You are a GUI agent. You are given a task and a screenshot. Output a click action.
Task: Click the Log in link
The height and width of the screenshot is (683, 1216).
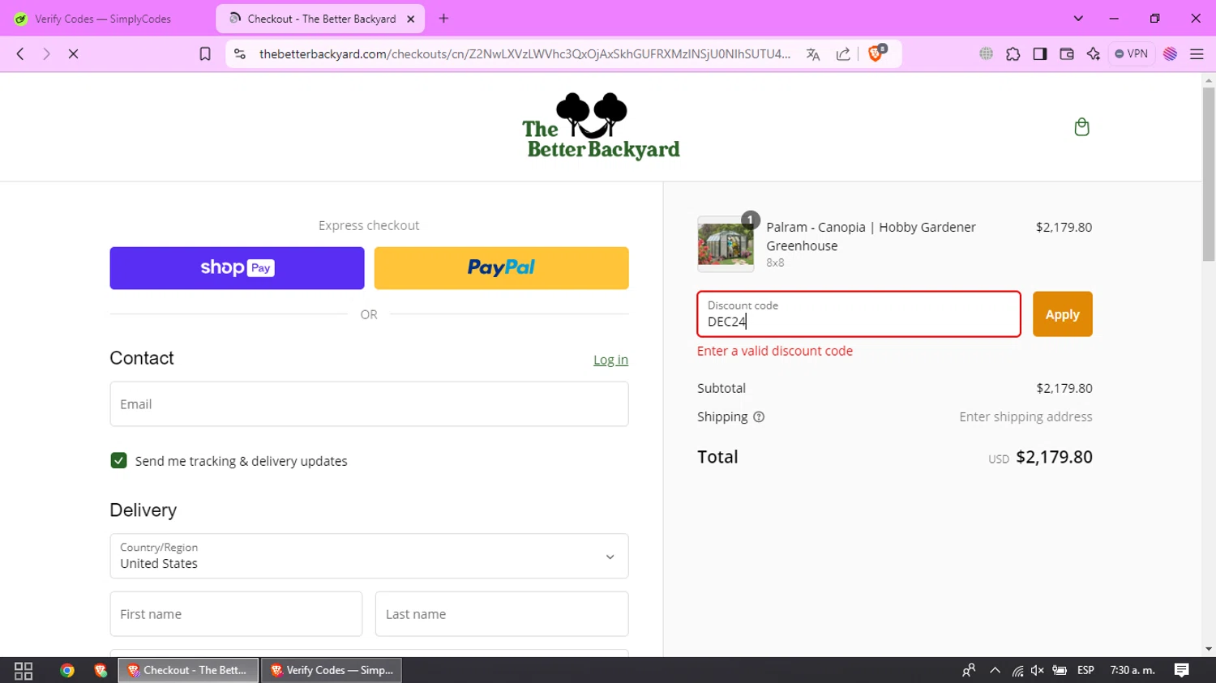(x=610, y=360)
